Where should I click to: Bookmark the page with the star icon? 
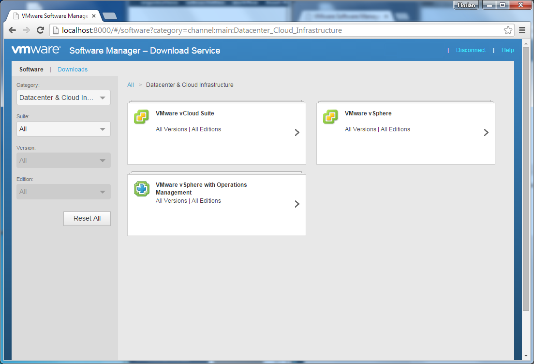(x=508, y=30)
